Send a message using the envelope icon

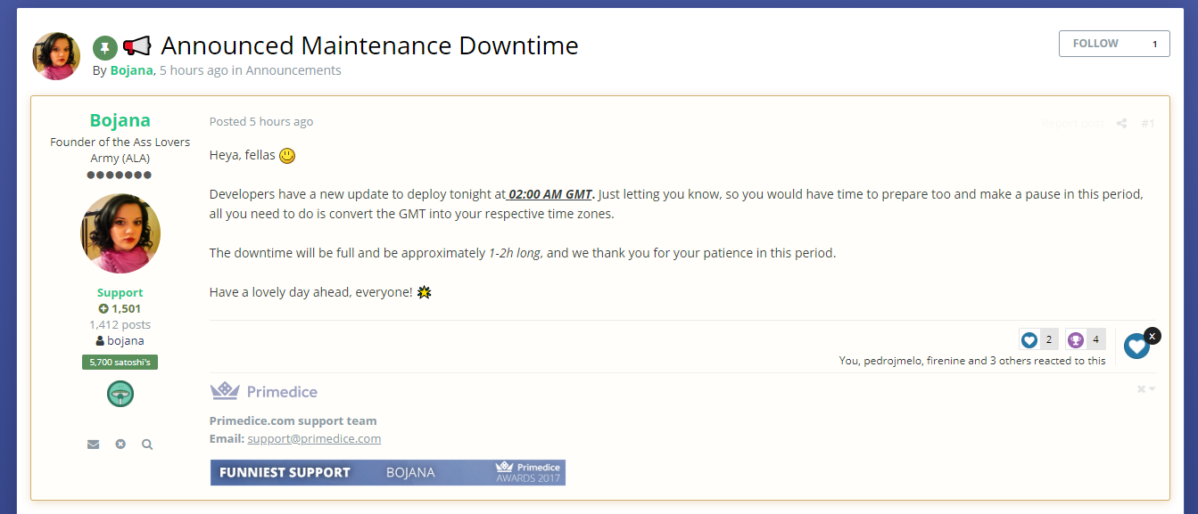[x=93, y=445]
